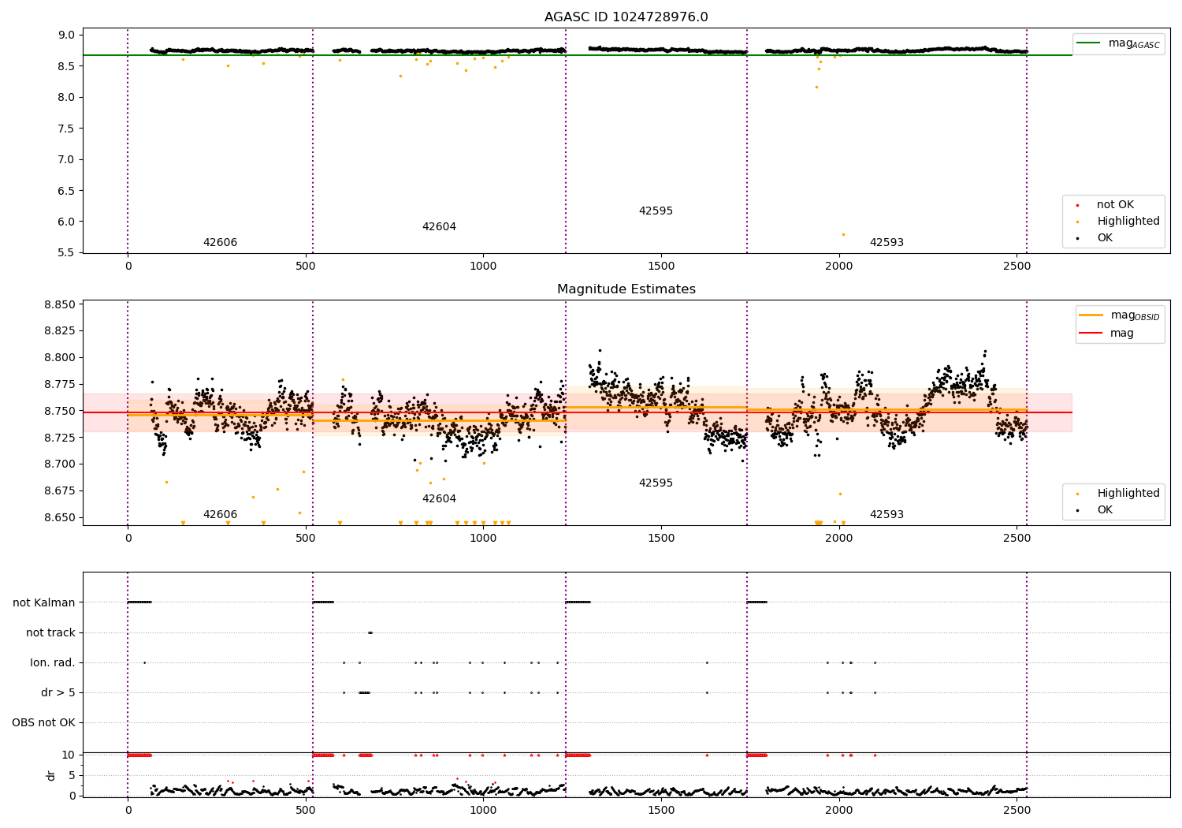The height and width of the screenshot is (828, 1182).
Task: Click obsid label 42595 in top plot
Action: [x=656, y=211]
